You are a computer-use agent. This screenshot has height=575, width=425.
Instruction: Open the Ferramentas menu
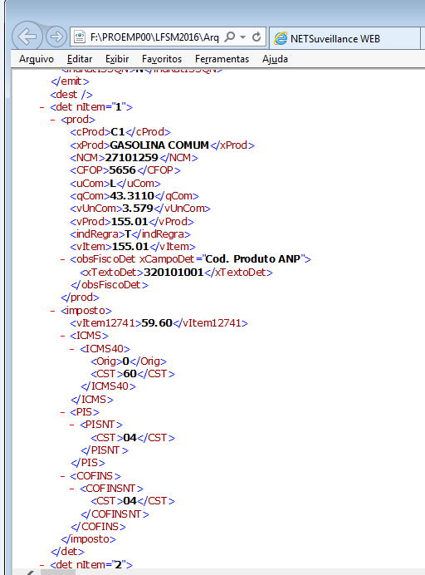(x=222, y=59)
